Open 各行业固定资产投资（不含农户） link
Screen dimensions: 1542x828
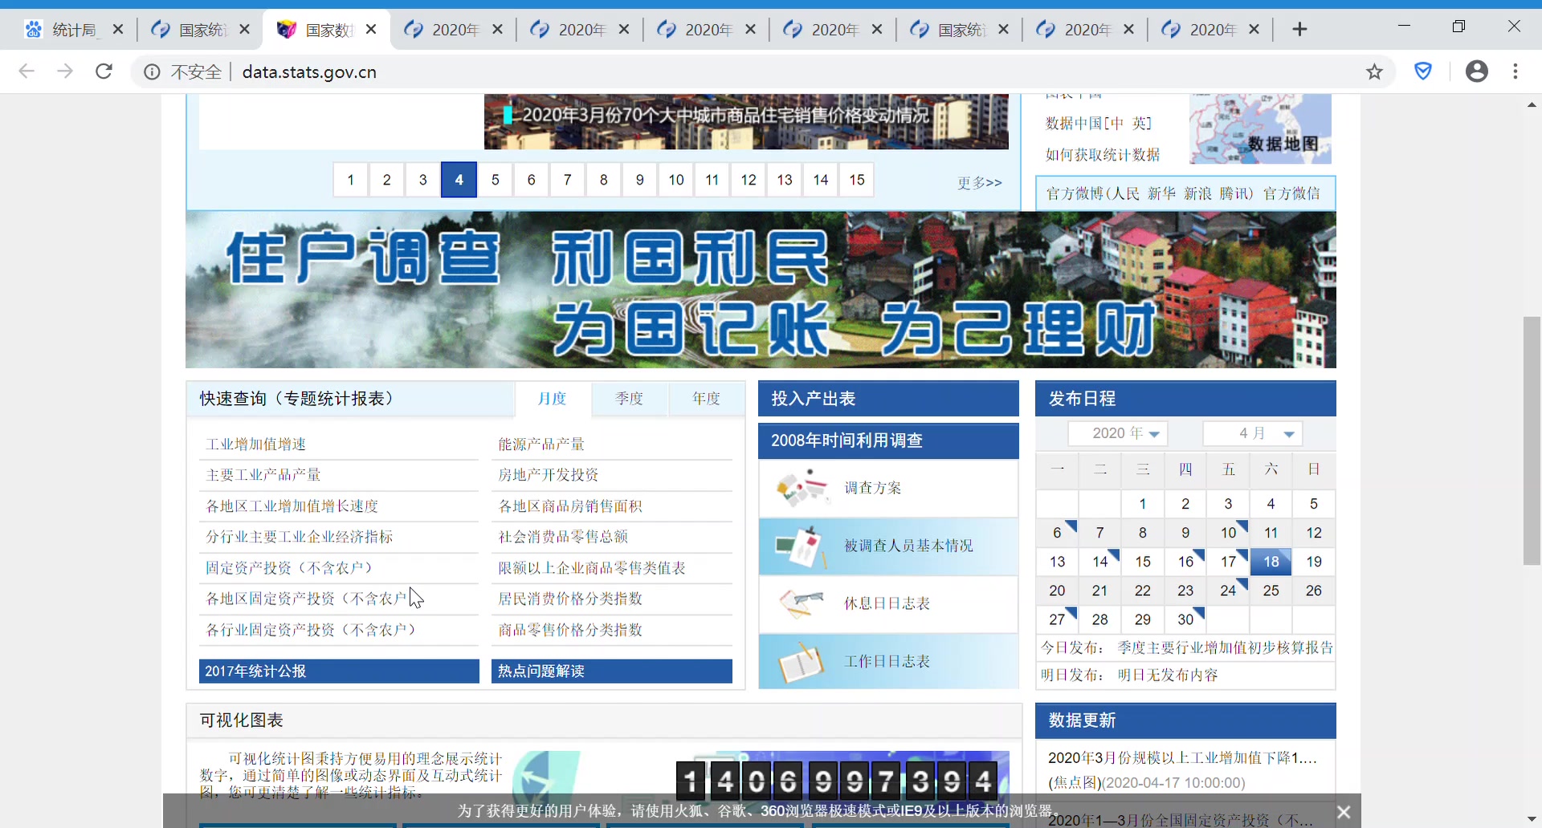(311, 630)
